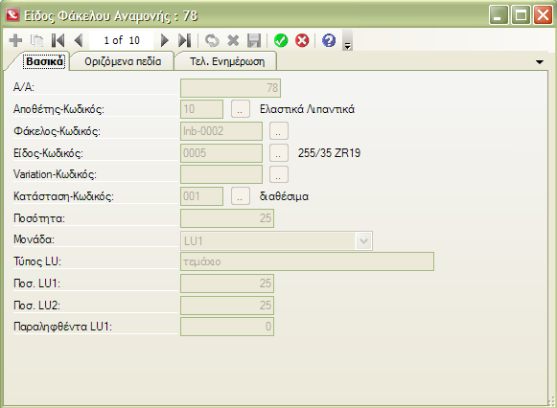
Task: Open help with the blue question mark icon
Action: pyautogui.click(x=329, y=40)
